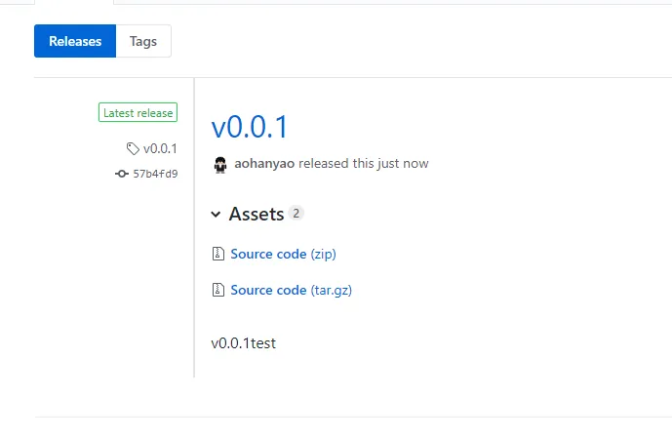
Task: Collapse the Assets section chevron
Action: 216,214
